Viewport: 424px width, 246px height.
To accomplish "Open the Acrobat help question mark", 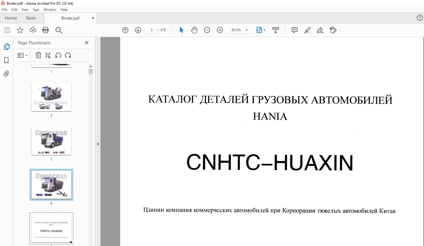I will click(420, 18).
